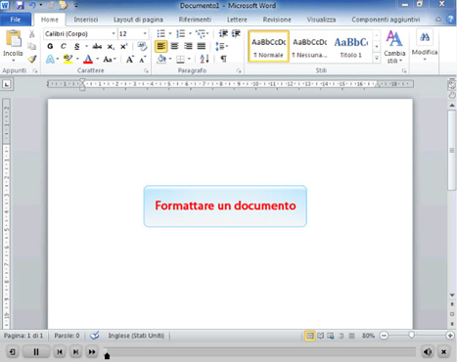The width and height of the screenshot is (457, 362).
Task: Click the sort icon
Action: (x=205, y=59)
